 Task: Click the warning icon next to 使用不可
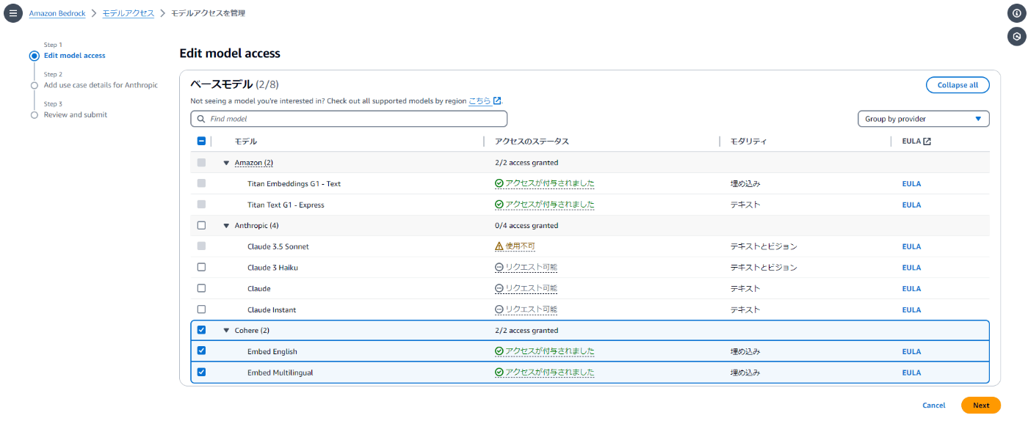tap(499, 246)
